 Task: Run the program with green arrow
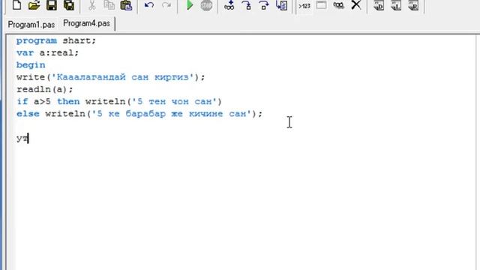190,5
